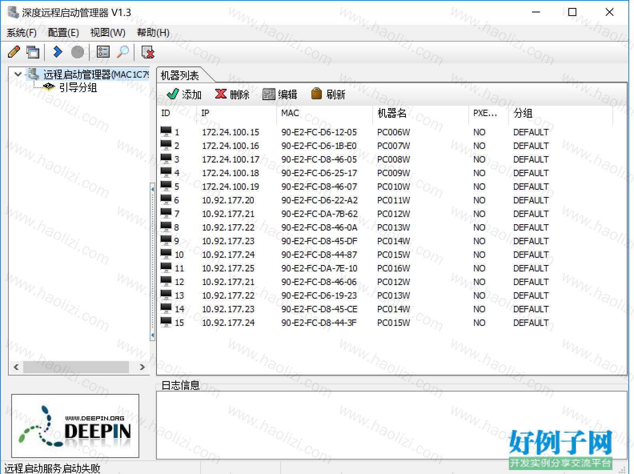Click computer icon of row ID 7
This screenshot has width=634, height=474.
point(166,213)
